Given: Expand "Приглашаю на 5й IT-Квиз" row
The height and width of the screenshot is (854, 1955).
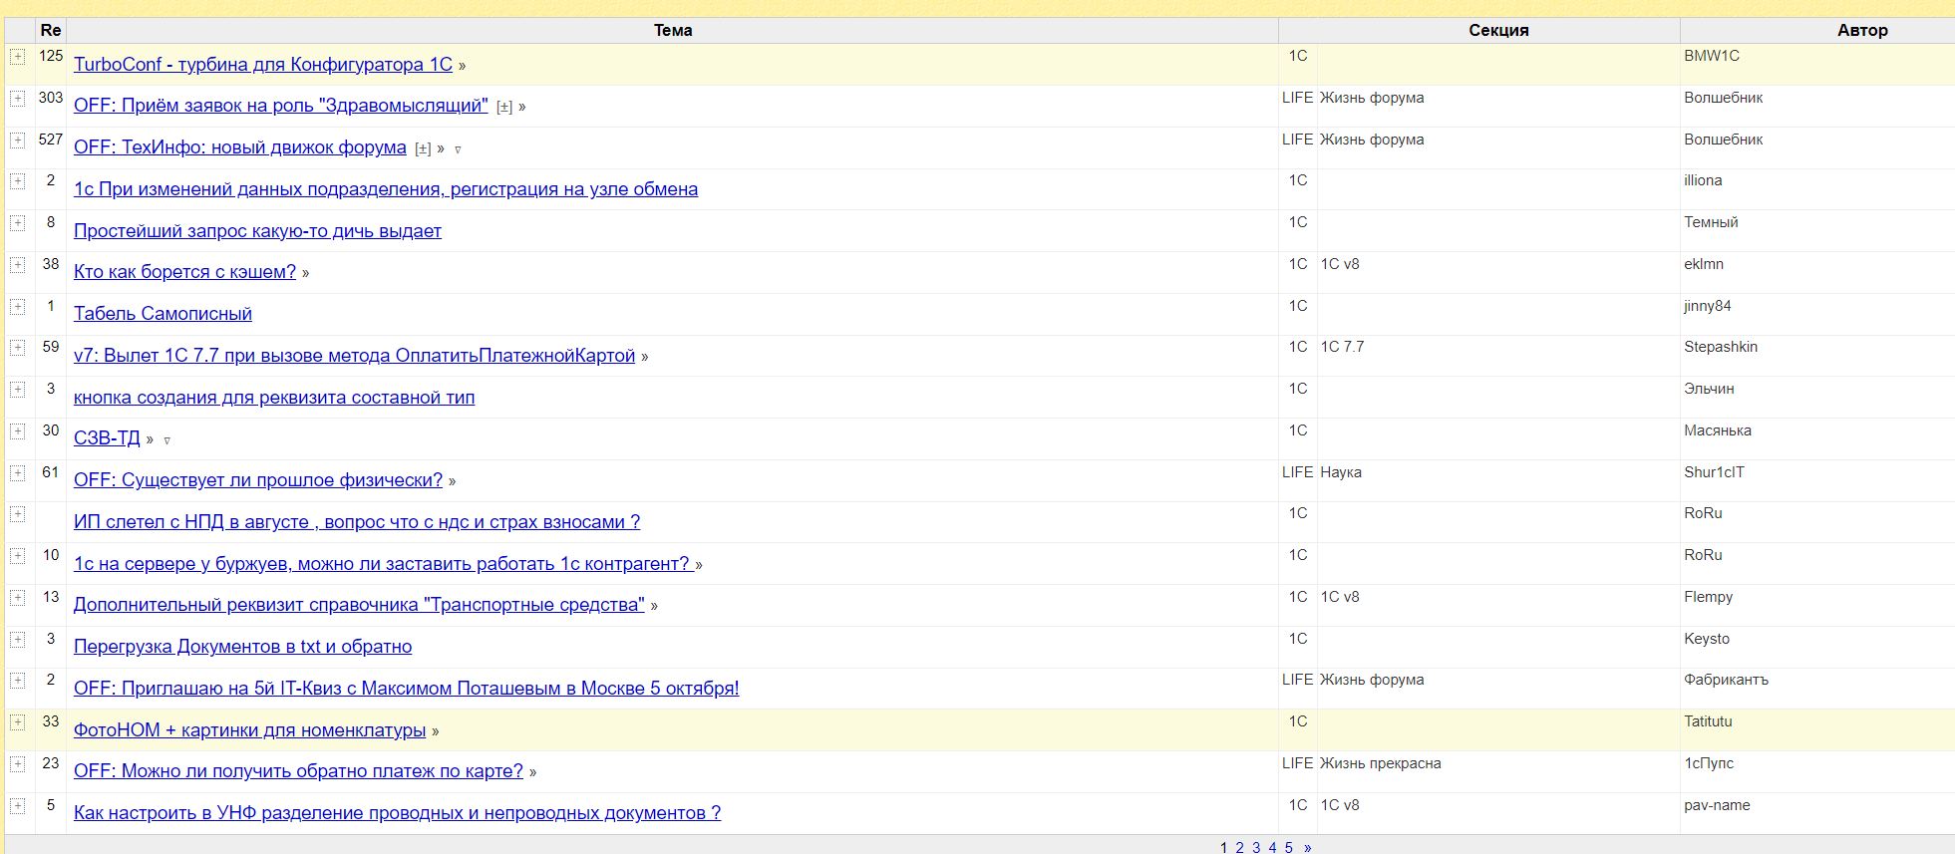Looking at the screenshot, I should pos(17,681).
